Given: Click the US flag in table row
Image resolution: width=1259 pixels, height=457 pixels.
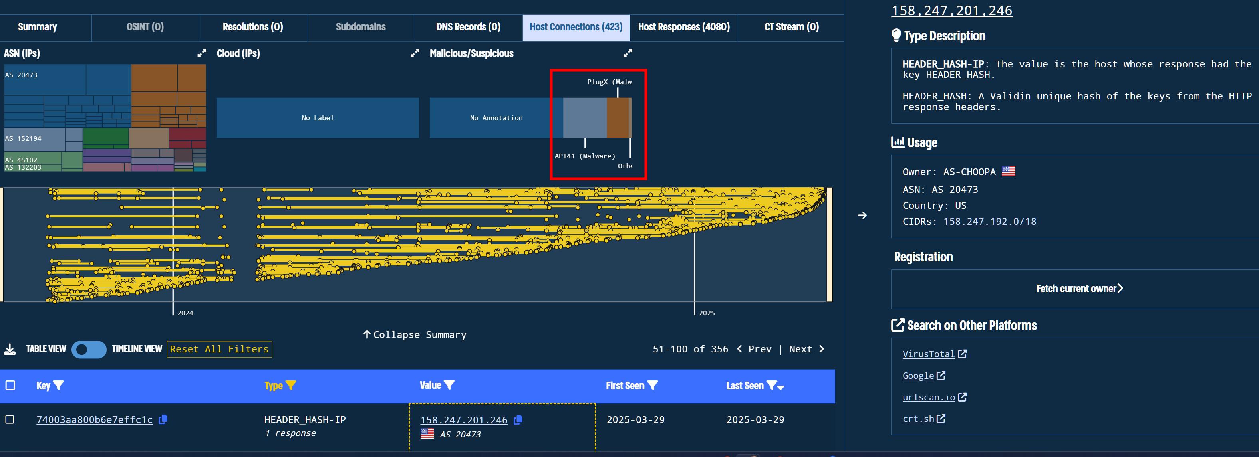Looking at the screenshot, I should [427, 433].
